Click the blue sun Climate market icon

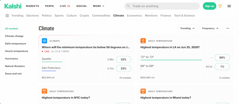pyautogui.click(x=44, y=41)
